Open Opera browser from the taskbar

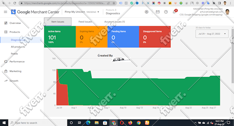[x=122, y=123]
